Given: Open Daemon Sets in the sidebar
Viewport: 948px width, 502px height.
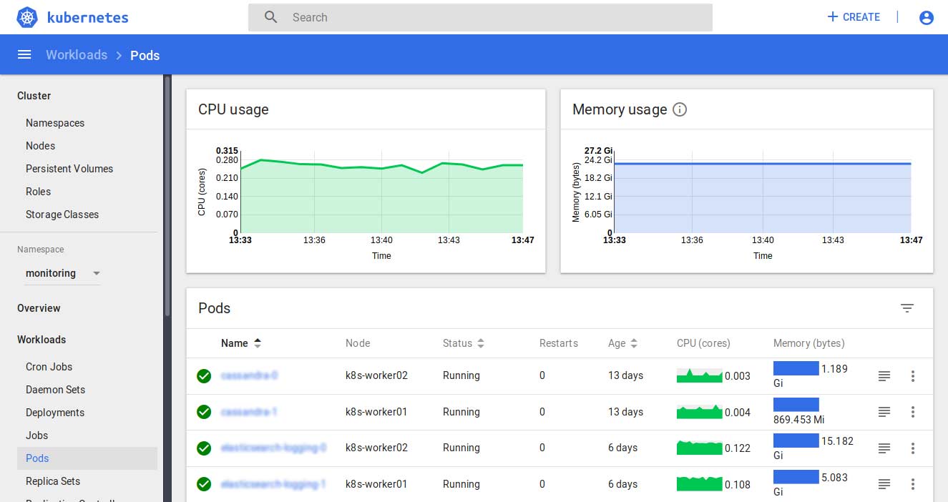Looking at the screenshot, I should point(55,390).
